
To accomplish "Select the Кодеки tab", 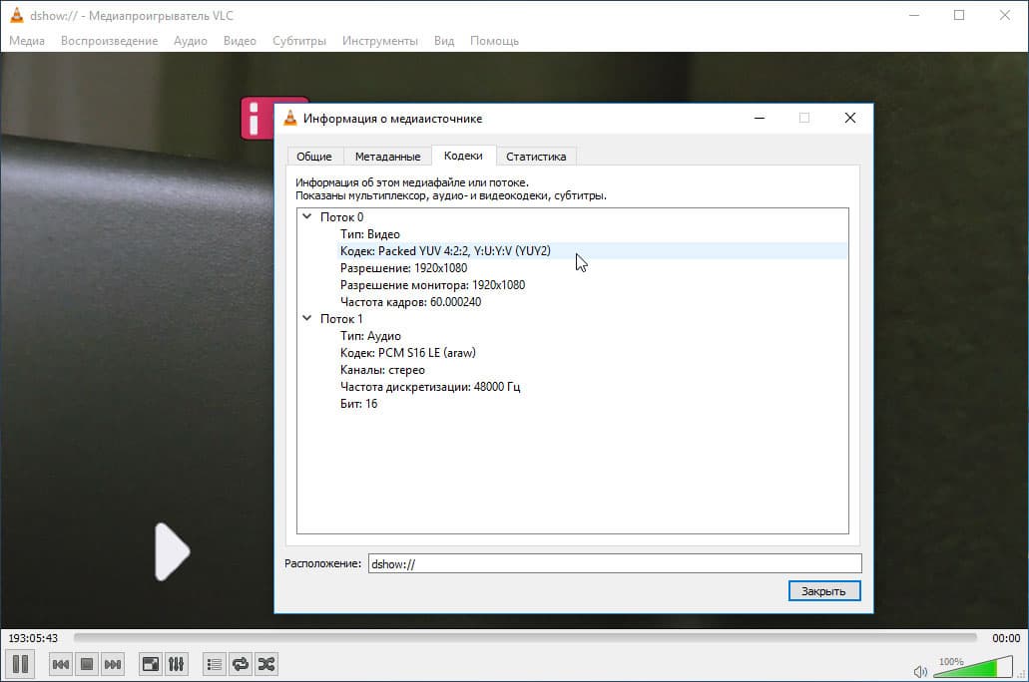I will pyautogui.click(x=463, y=156).
